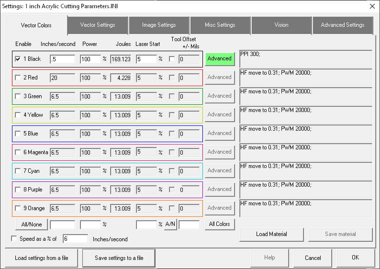Click 1 Black Laser Start field
380x269 pixels.
point(146,59)
